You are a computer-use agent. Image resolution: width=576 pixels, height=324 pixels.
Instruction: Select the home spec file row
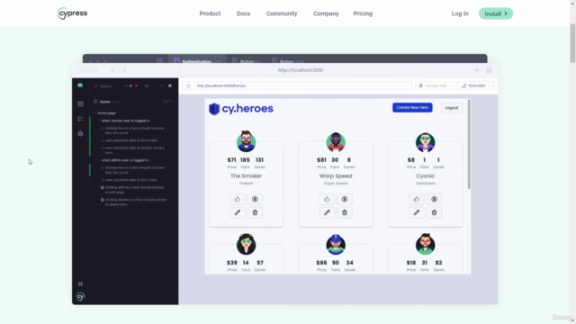click(133, 102)
